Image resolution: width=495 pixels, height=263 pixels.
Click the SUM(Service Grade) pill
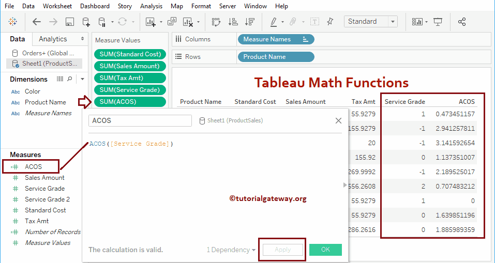(x=130, y=90)
